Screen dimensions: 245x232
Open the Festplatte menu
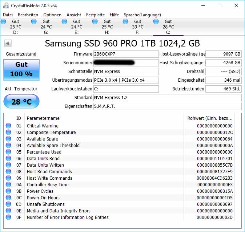(x=96, y=15)
